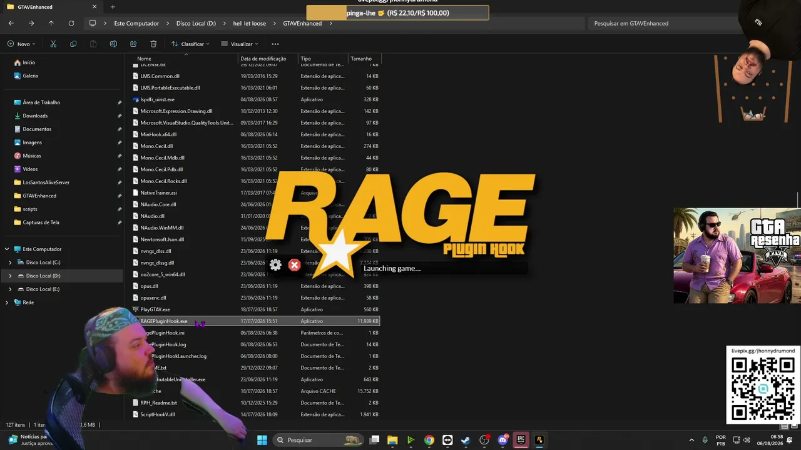Copy the selected file from toolbar
Screen dimensions: 801x450
click(73, 44)
